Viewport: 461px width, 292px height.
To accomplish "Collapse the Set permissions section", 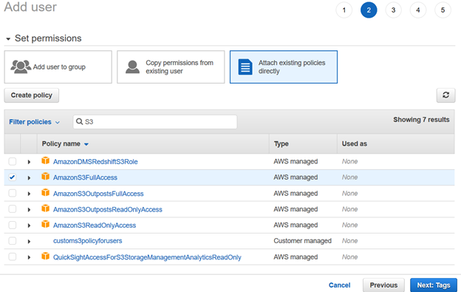I will coord(8,38).
